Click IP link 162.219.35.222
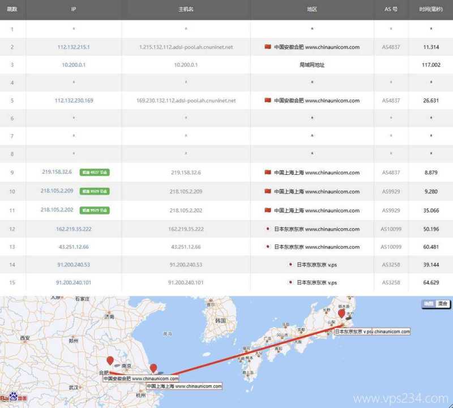Viewport: 453px width, 408px height. [74, 229]
